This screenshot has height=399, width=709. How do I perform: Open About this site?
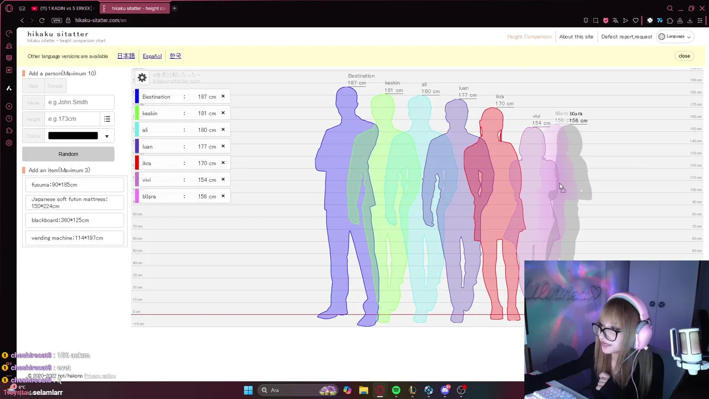pyautogui.click(x=576, y=37)
